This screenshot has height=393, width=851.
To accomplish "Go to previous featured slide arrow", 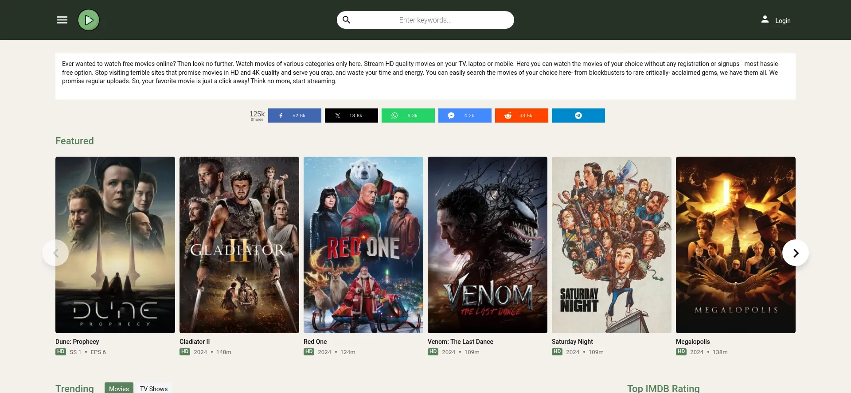I will (x=55, y=253).
